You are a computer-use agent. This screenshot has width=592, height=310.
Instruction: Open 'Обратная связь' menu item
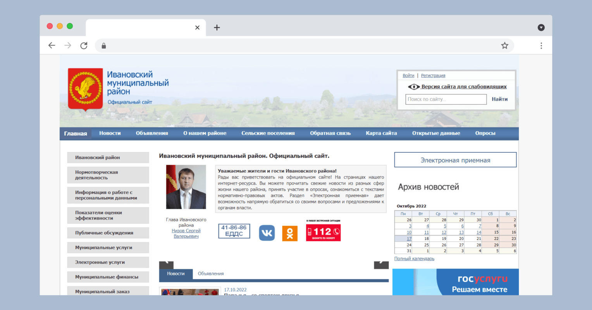coord(330,133)
